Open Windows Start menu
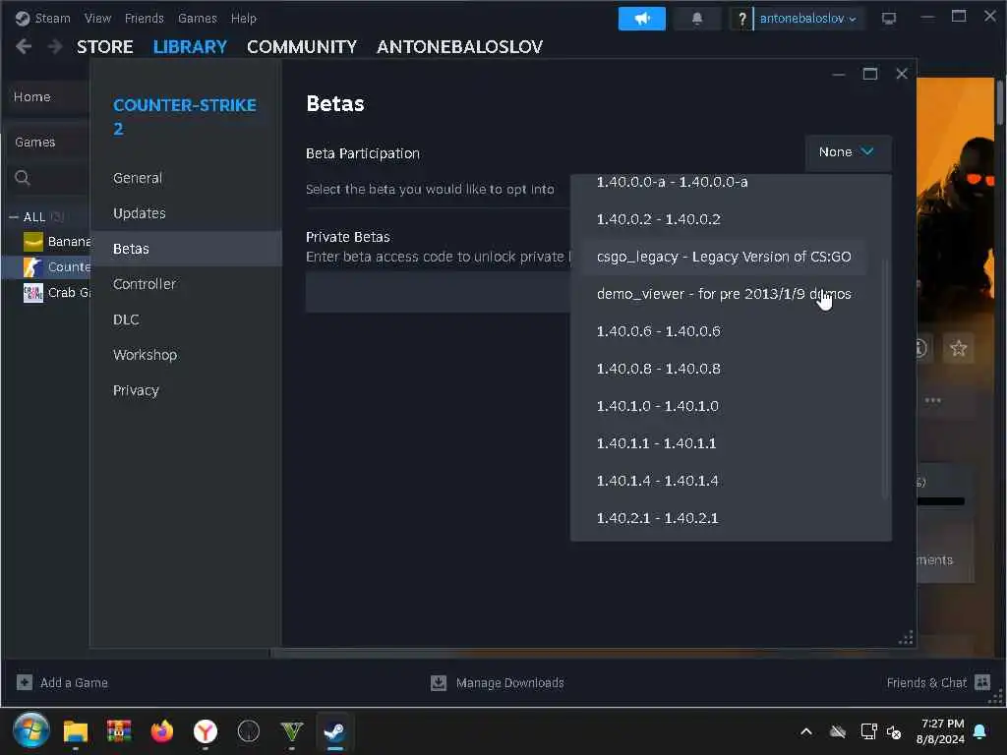Viewport: 1007px width, 755px height. (30, 731)
